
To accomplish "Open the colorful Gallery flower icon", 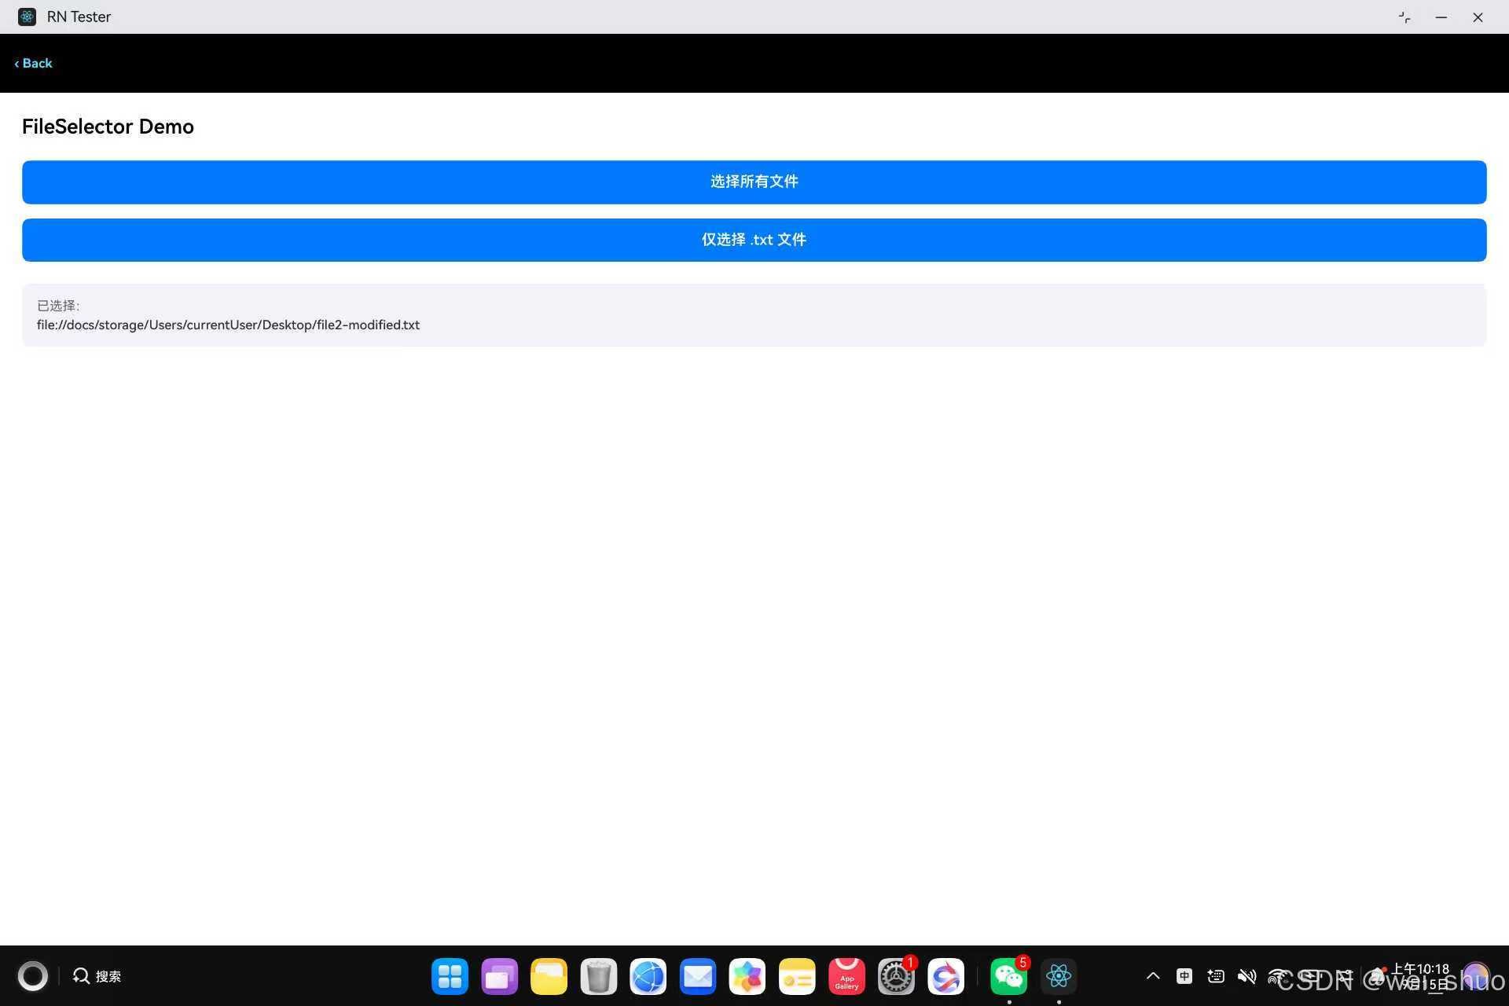I will coord(747,977).
